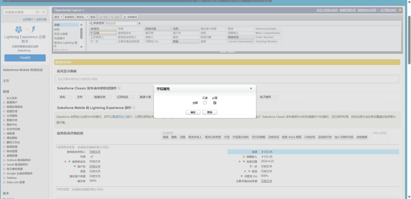Click the 快速查找 magnifier icon in palette
Image resolution: width=411 pixels, height=199 pixels.
pos(91,23)
